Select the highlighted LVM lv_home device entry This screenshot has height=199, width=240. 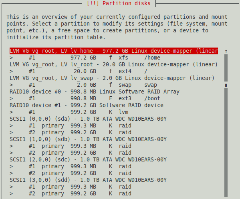tap(114, 51)
